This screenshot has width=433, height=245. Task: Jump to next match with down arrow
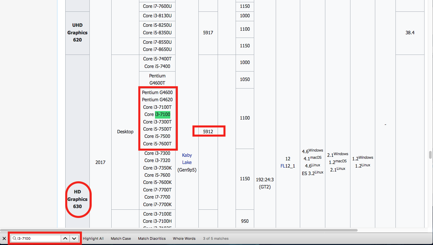(74, 238)
